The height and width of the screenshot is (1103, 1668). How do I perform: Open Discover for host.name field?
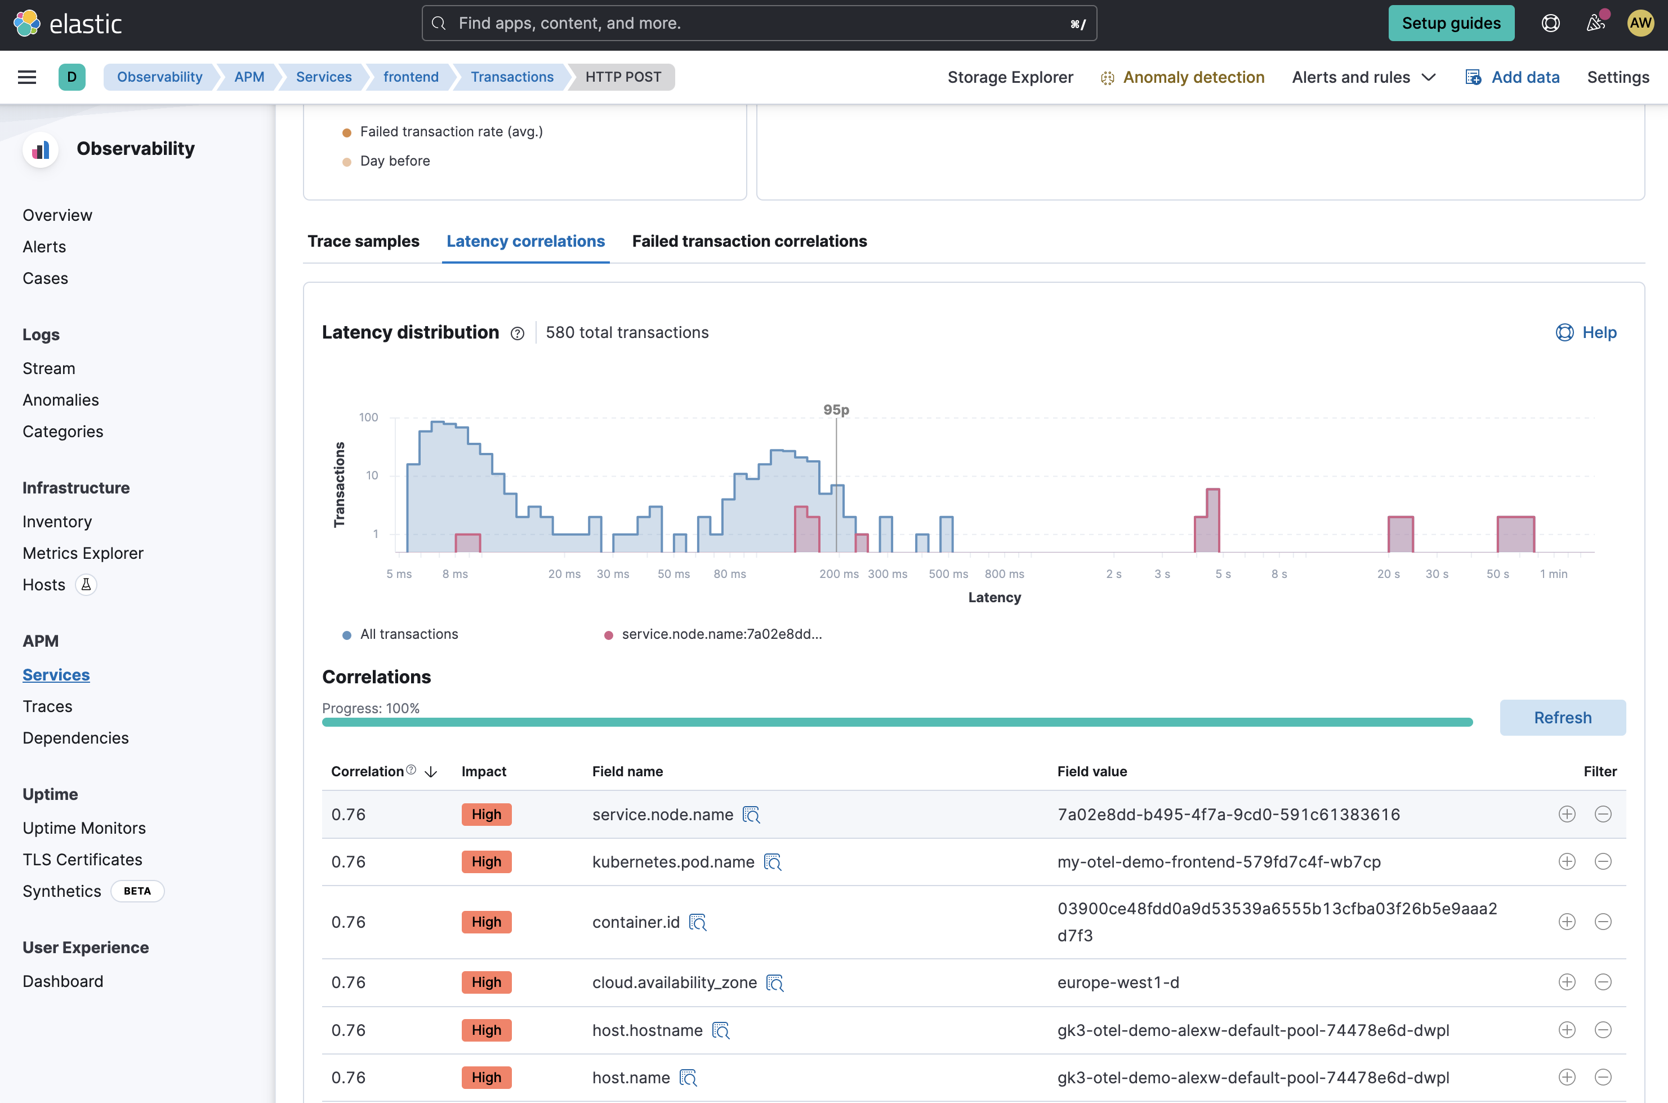688,1078
